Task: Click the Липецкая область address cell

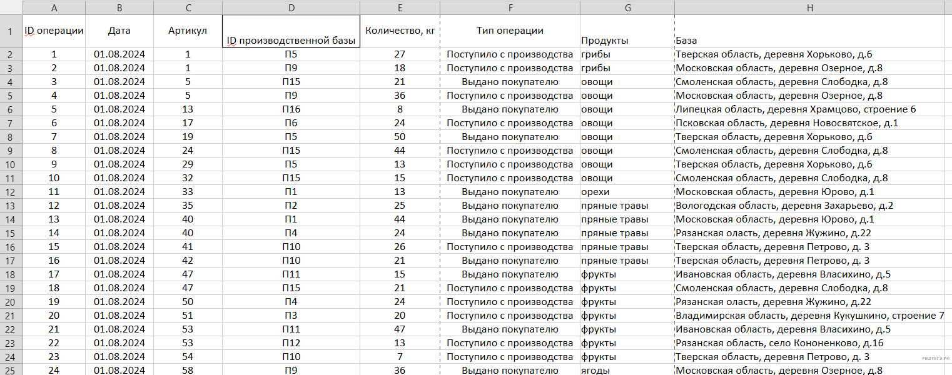Action: tap(796, 109)
